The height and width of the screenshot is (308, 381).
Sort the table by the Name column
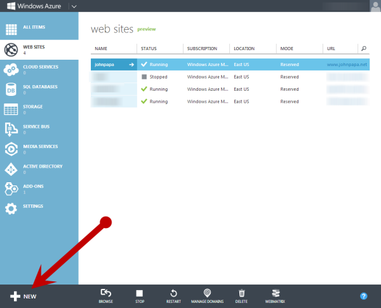pos(101,49)
